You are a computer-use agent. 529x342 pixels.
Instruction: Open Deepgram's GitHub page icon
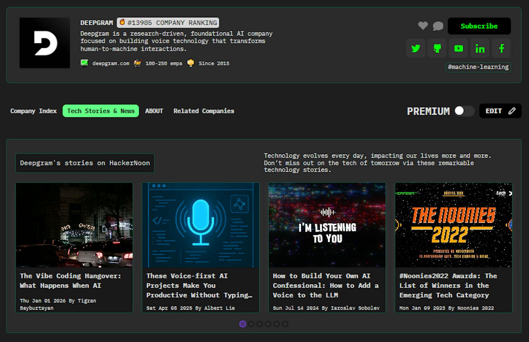point(437,48)
